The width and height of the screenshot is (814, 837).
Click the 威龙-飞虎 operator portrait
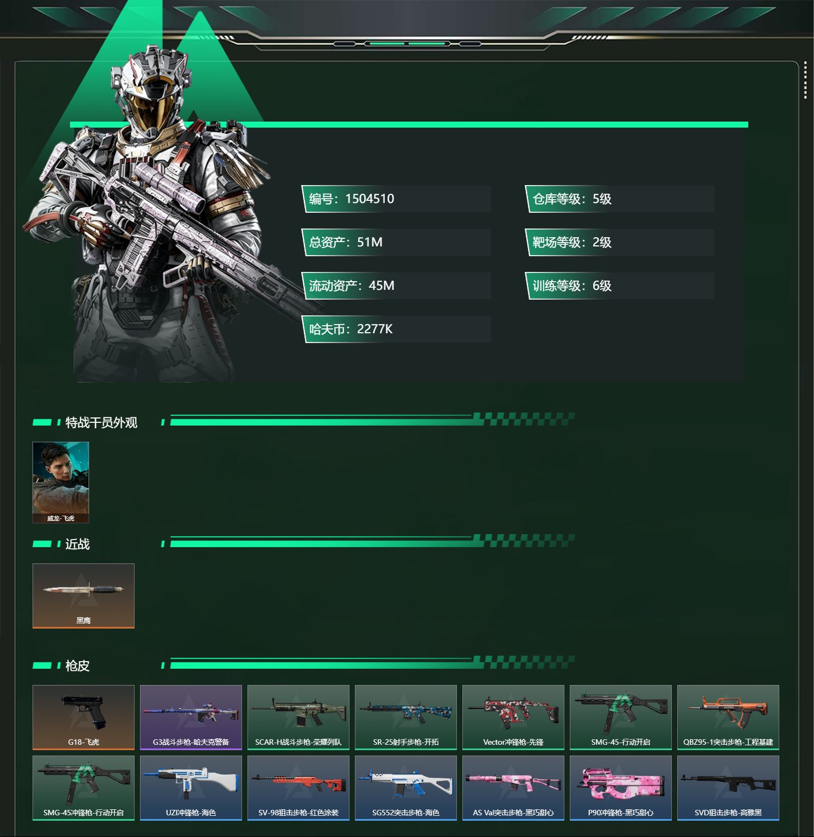61,483
